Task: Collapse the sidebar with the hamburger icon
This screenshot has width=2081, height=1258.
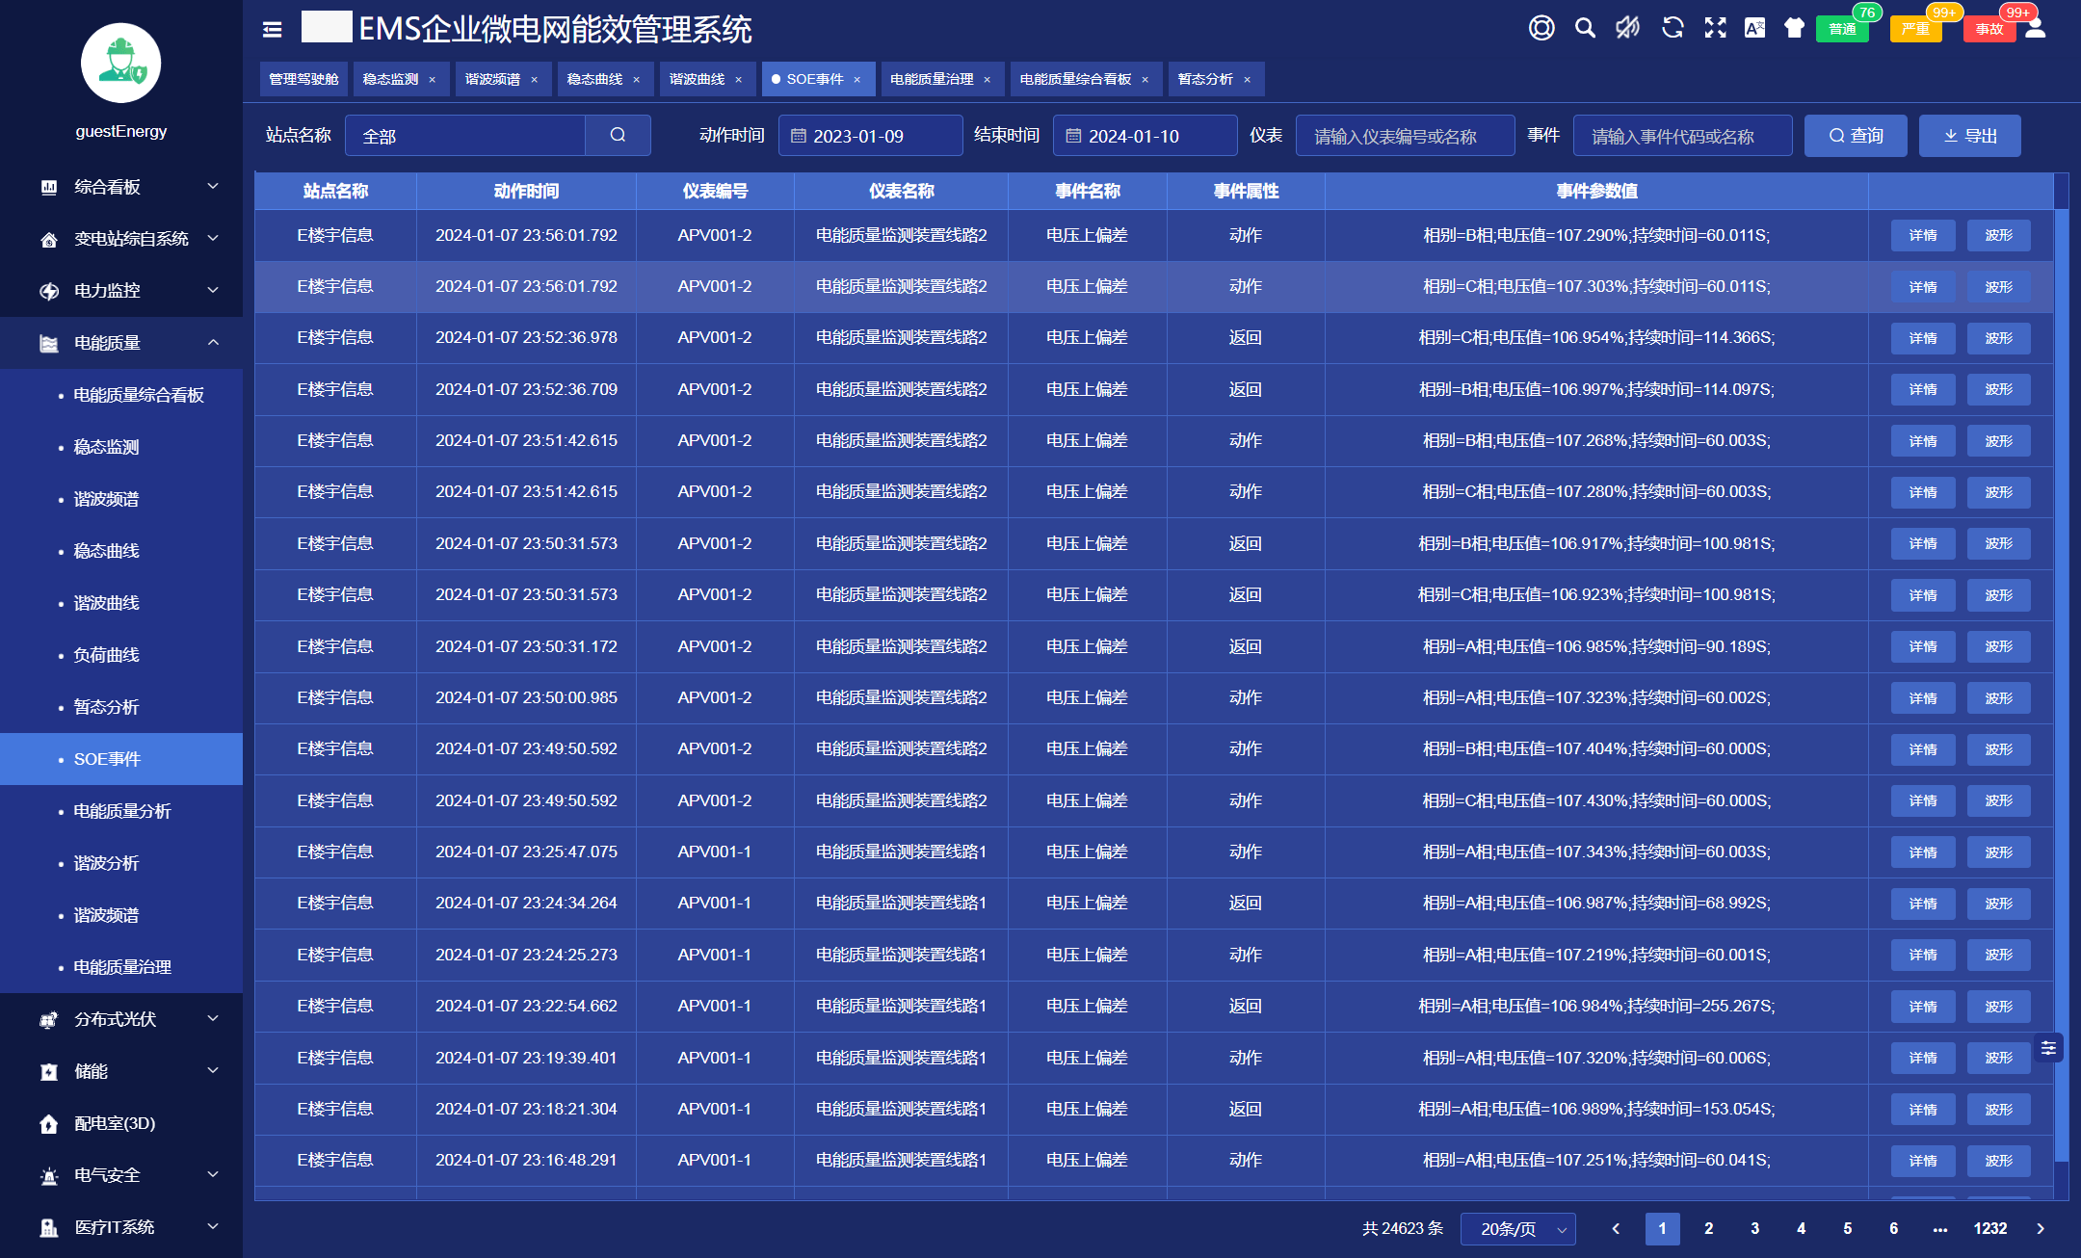Action: [x=273, y=30]
